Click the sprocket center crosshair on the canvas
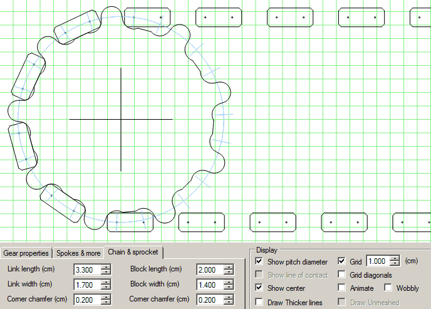This screenshot has width=431, height=309. point(121,119)
